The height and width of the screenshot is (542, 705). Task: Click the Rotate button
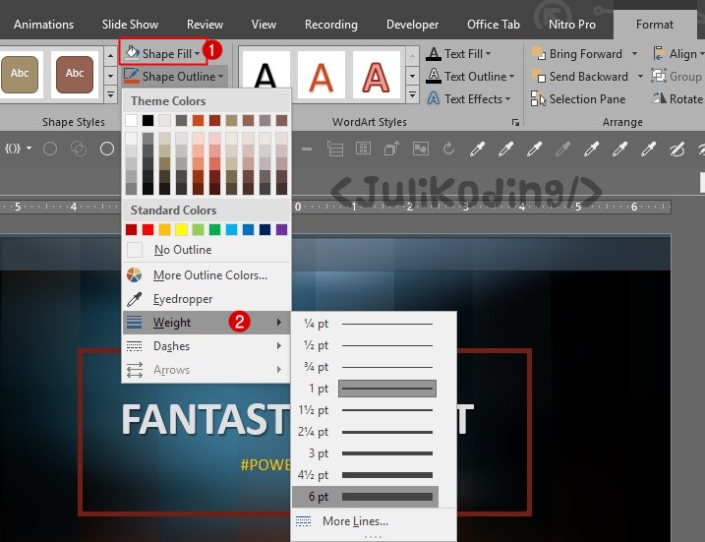pyautogui.click(x=678, y=99)
